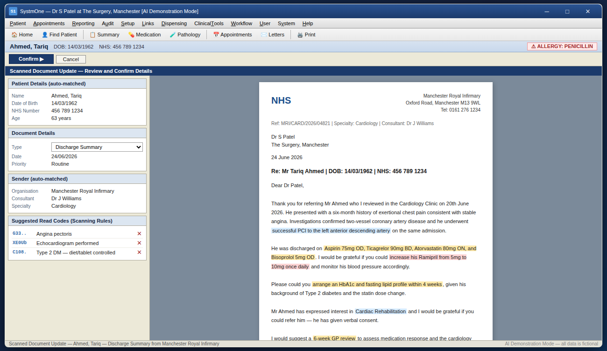This screenshot has height=351, width=607.
Task: Click the Re: Mr Tariq Ahmed subject line
Action: click(x=349, y=171)
